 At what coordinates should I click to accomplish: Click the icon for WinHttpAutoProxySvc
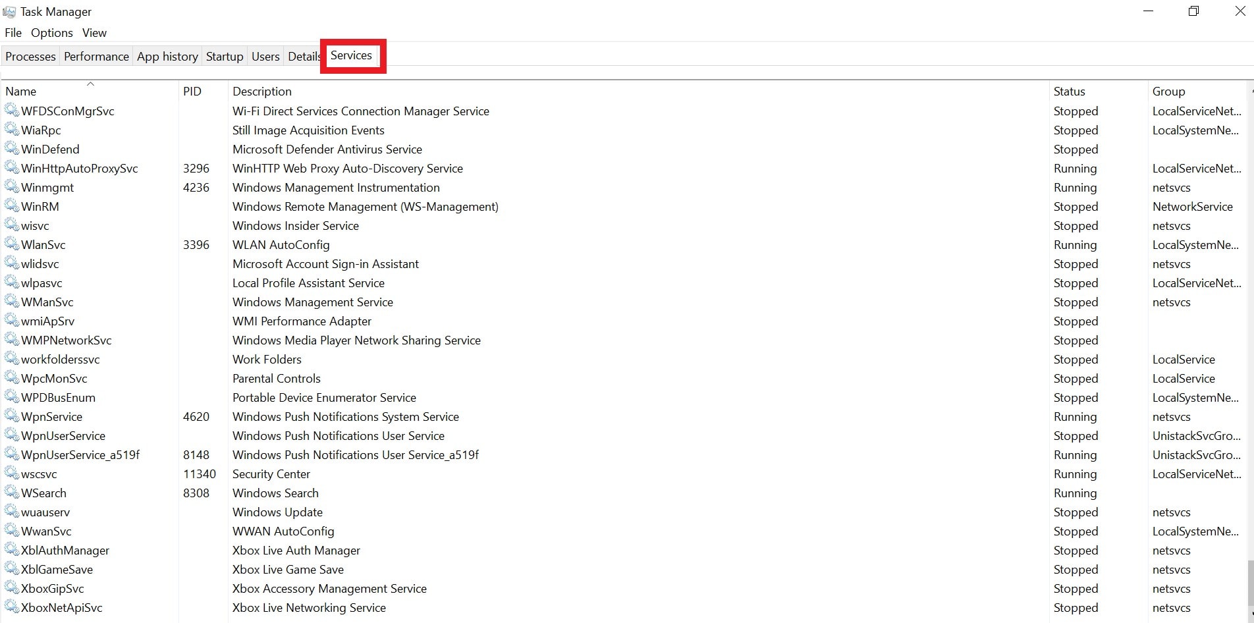click(12, 167)
